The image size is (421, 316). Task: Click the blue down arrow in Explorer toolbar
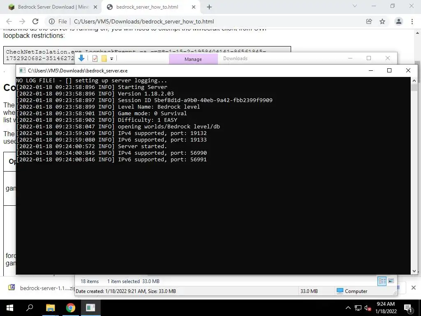tap(81, 58)
